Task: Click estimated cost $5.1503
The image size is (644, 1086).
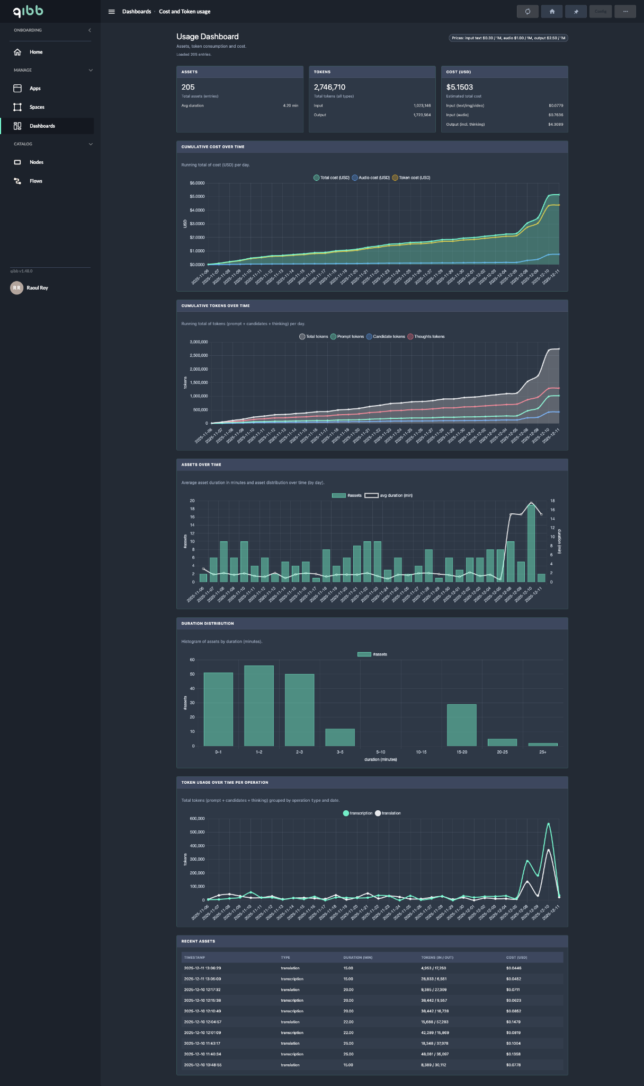Action: 460,87
